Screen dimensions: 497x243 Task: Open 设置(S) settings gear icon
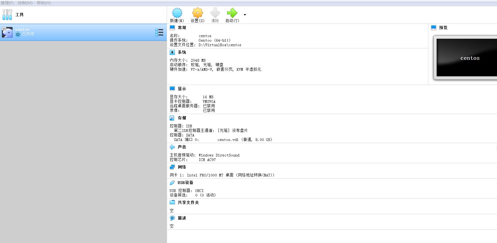tap(197, 13)
